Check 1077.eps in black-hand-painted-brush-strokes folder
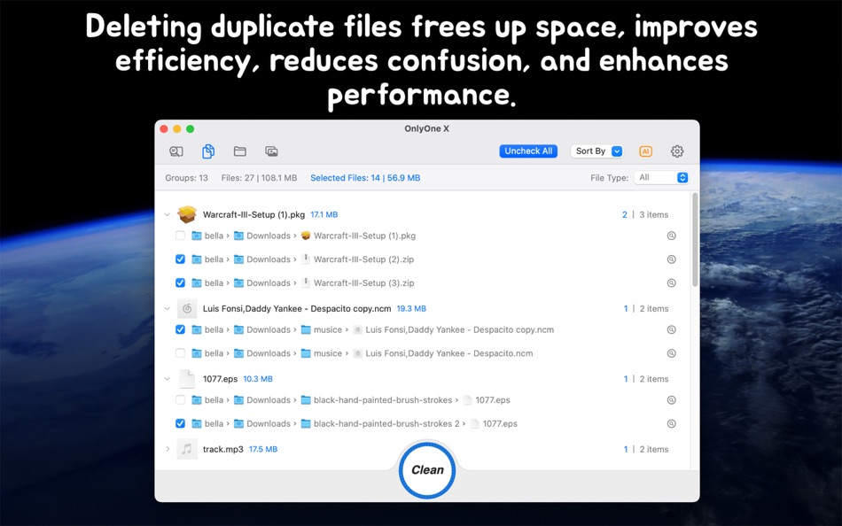842x526 pixels. click(181, 400)
